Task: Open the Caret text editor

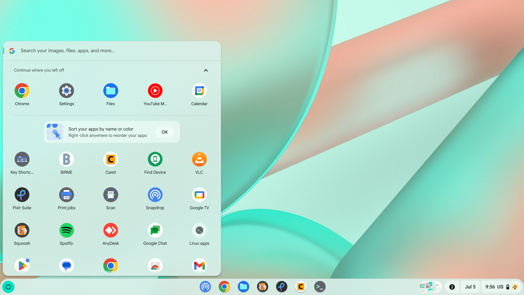Action: pyautogui.click(x=111, y=159)
